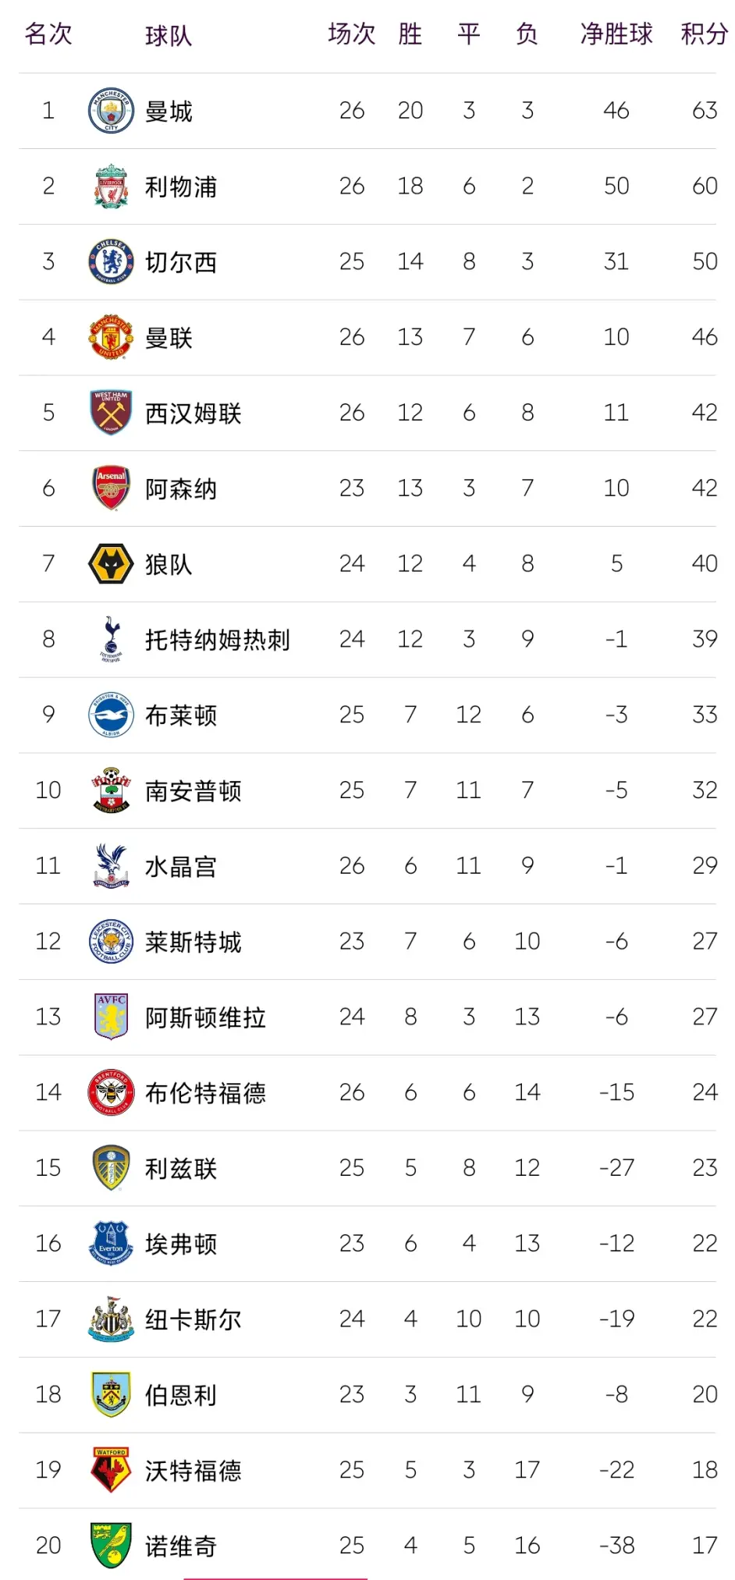
Task: Select the 场次 column header
Action: [352, 34]
